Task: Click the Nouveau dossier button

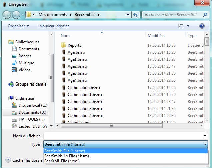Action: coord(54,26)
